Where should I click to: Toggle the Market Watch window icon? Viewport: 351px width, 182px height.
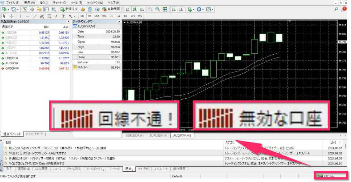(25, 9)
